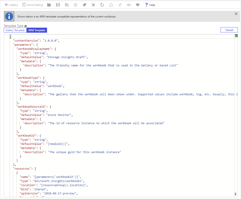Click the Save As icon

(67, 5)
